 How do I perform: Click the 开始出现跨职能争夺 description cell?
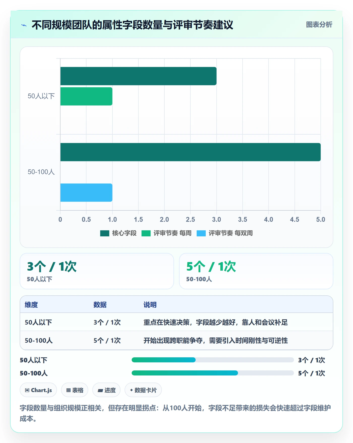click(216, 340)
